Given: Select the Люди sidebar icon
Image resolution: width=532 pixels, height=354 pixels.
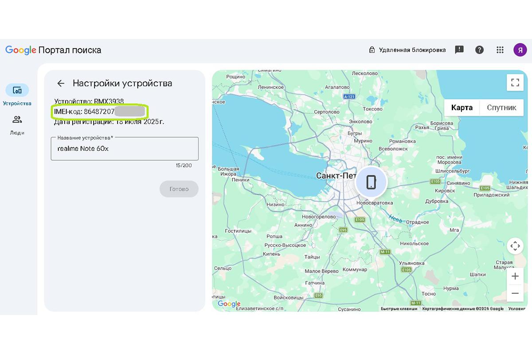Looking at the screenshot, I should pyautogui.click(x=17, y=119).
